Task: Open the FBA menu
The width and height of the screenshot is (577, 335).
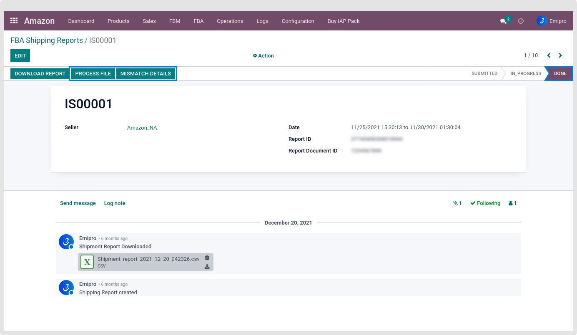Action: (x=198, y=21)
